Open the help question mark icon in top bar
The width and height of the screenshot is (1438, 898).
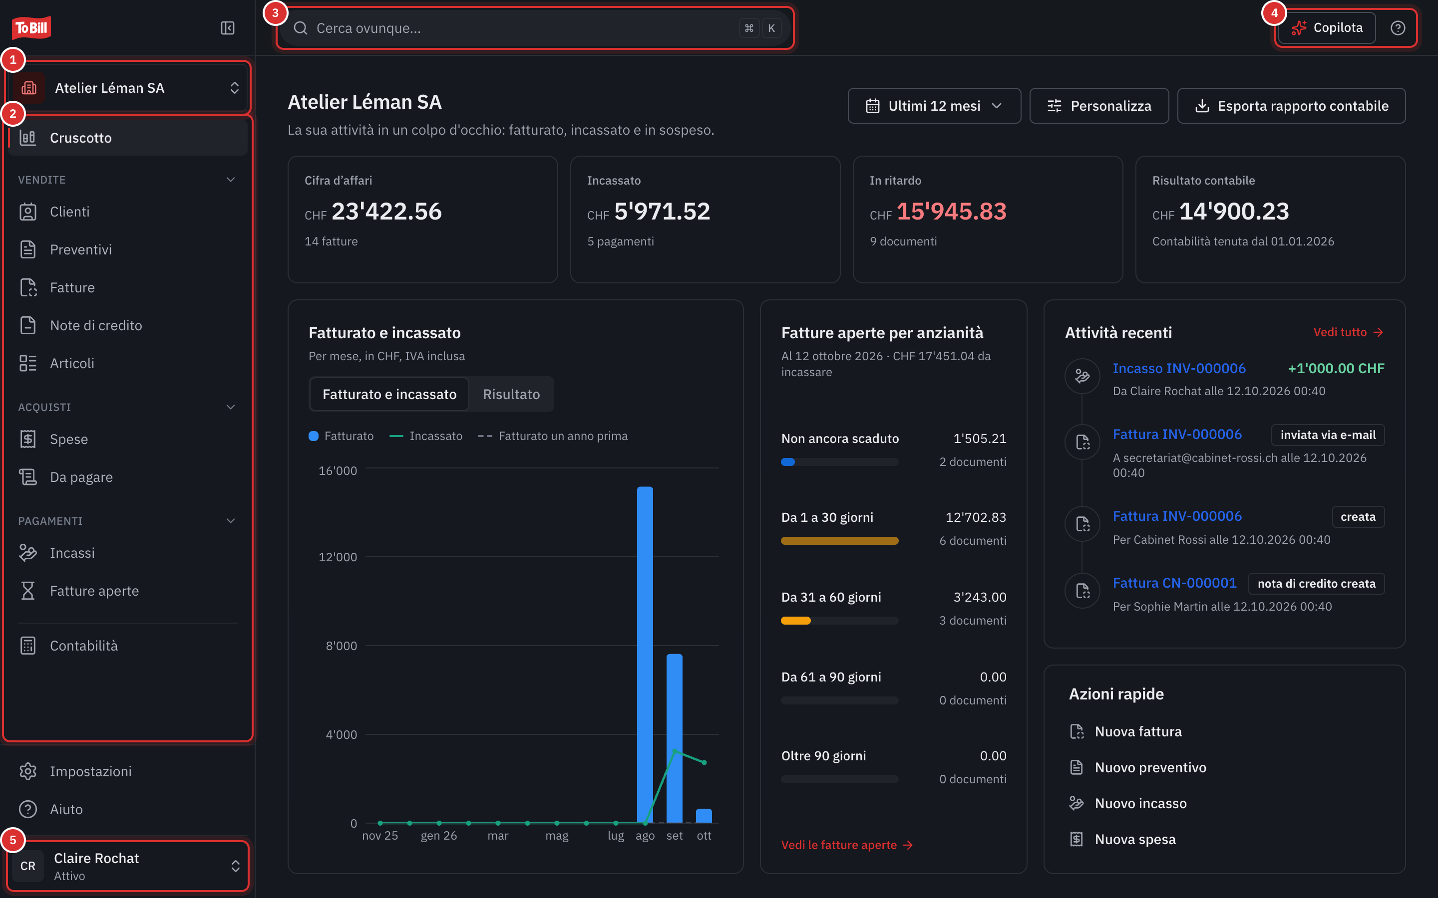tap(1398, 28)
